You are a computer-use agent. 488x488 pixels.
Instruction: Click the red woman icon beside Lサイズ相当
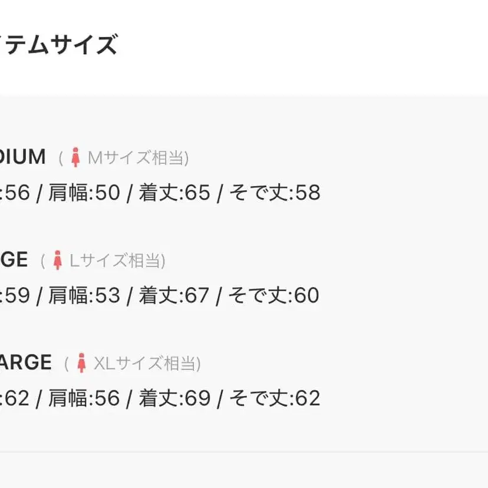pyautogui.click(x=57, y=260)
